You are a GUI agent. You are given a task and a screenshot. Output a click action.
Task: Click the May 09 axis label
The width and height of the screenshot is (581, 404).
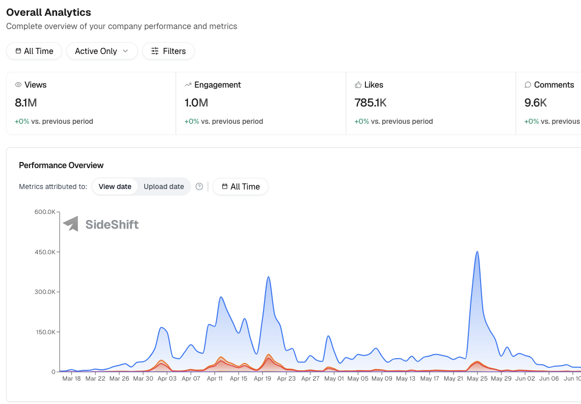pyautogui.click(x=382, y=379)
